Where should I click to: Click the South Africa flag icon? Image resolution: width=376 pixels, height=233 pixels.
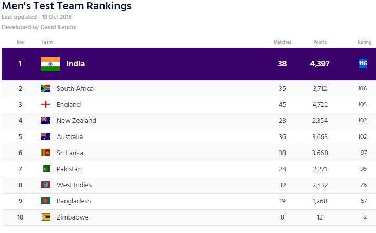46,88
